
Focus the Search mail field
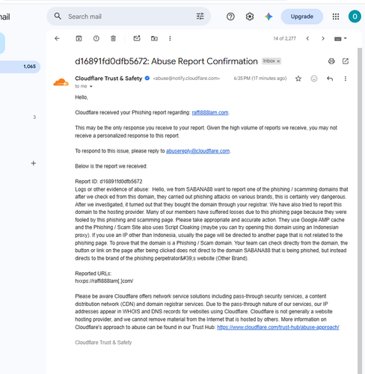[129, 16]
